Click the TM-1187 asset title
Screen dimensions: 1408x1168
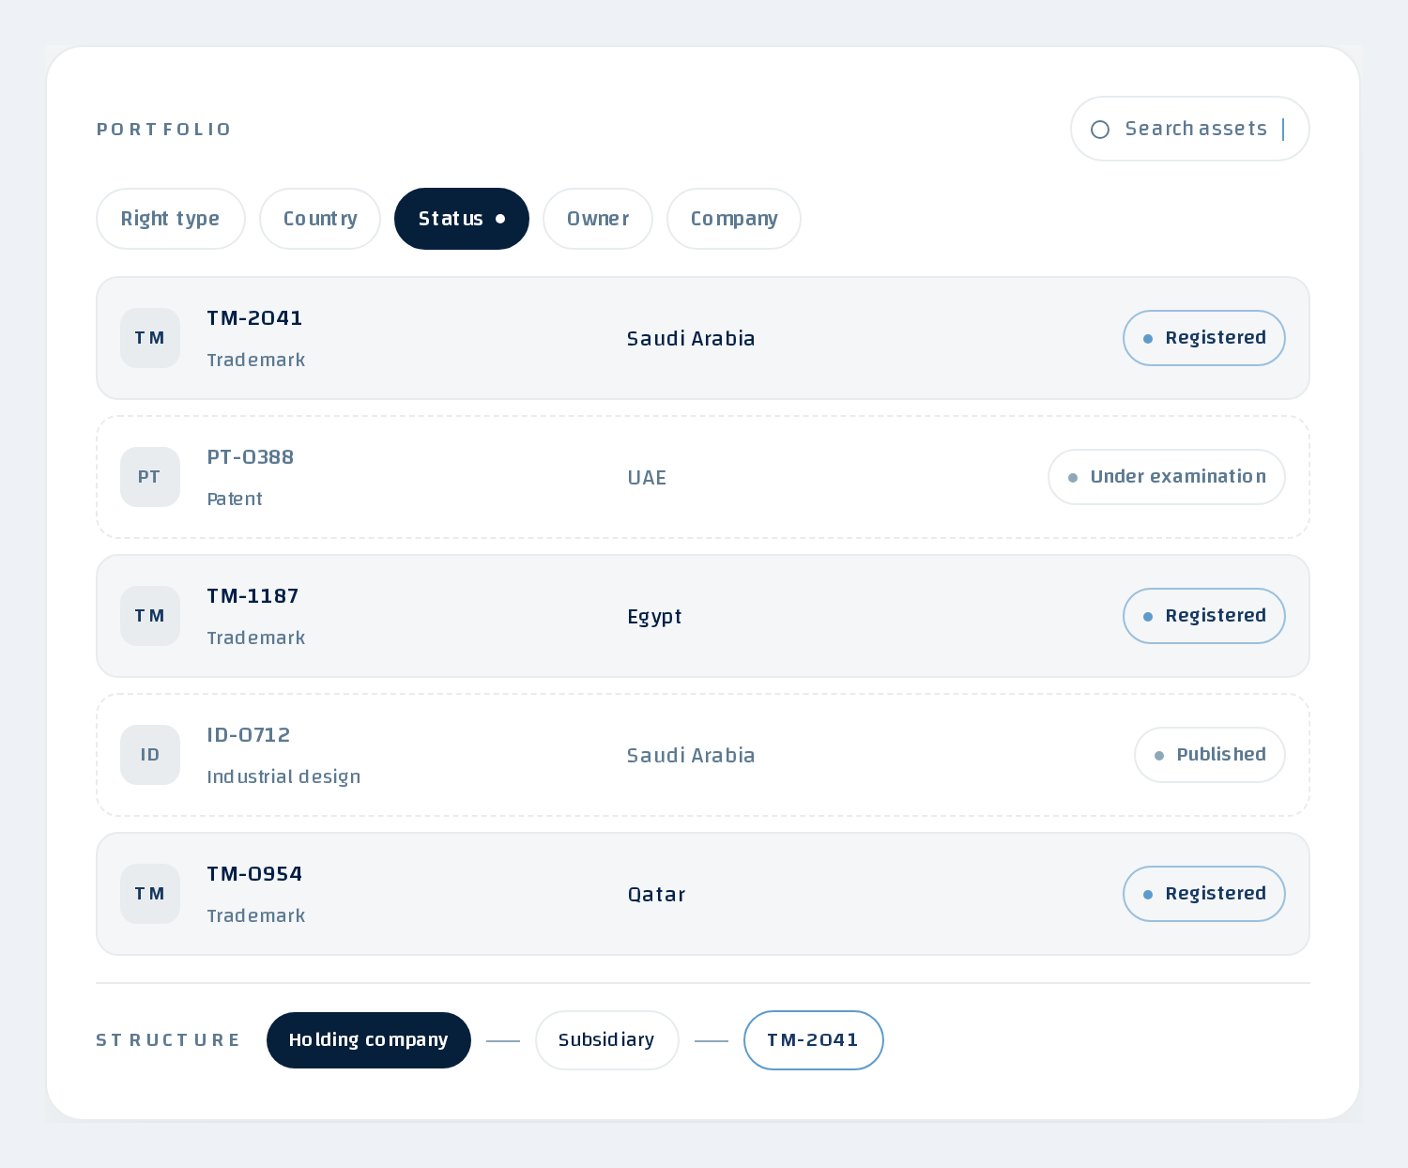point(253,596)
